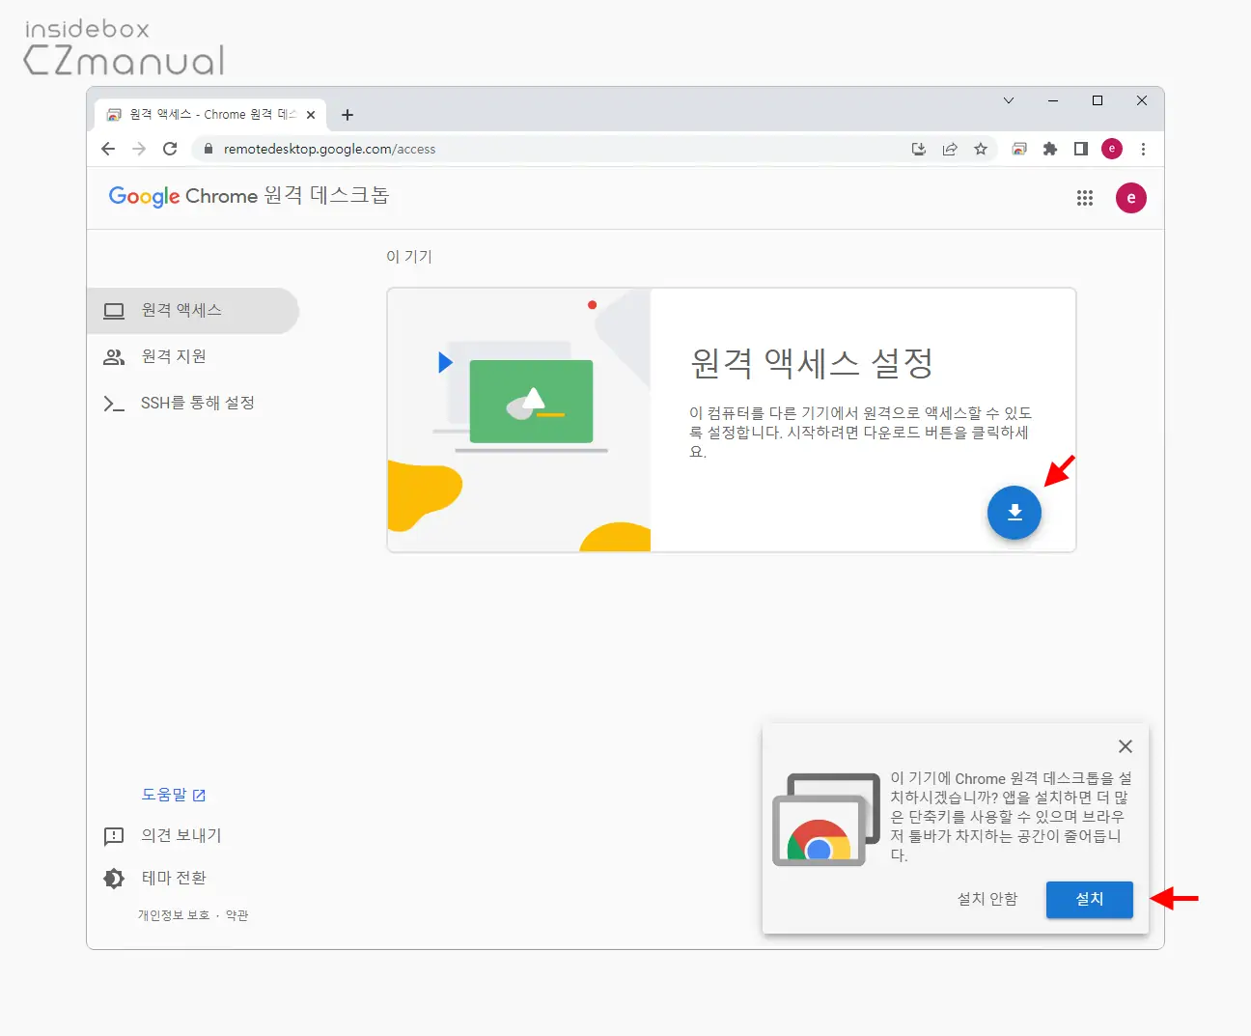Click the lock icon in address bar
The height and width of the screenshot is (1036, 1251).
(x=208, y=149)
